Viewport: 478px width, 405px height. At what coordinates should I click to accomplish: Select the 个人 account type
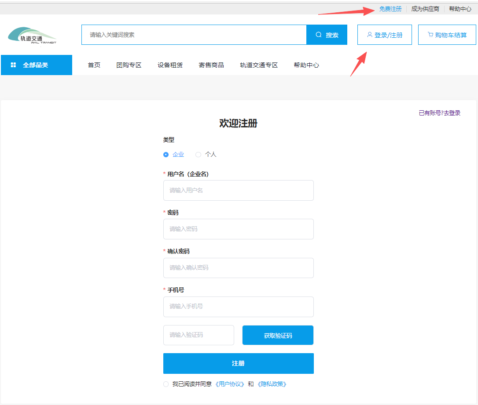(x=198, y=155)
